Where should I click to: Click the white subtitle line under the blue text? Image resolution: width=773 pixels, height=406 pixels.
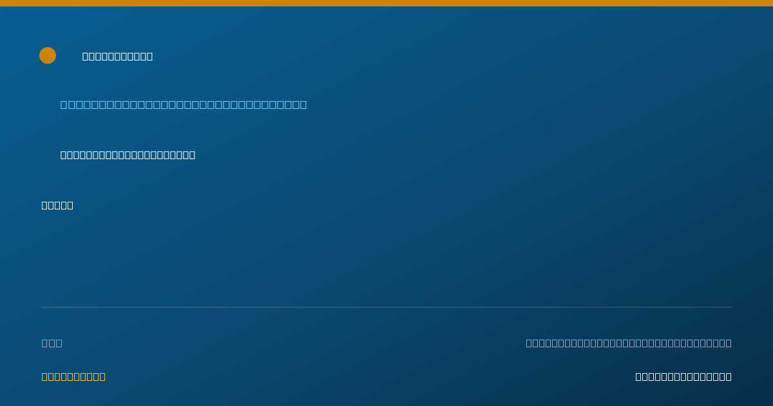click(128, 155)
